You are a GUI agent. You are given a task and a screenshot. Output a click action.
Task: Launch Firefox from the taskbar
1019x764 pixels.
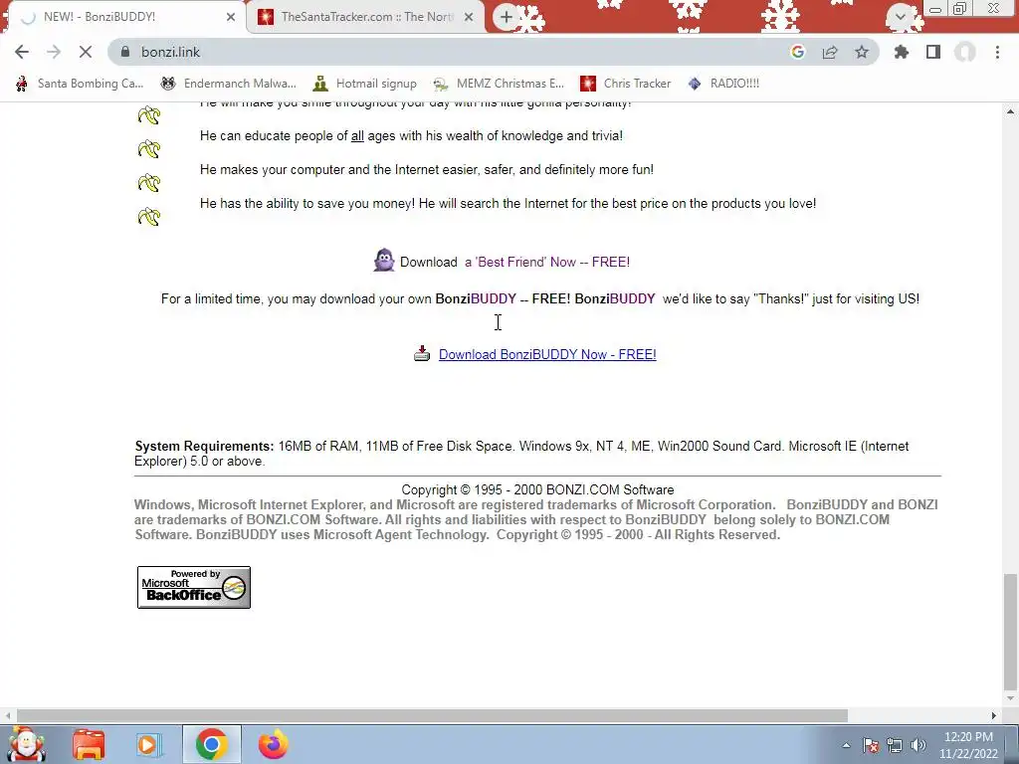click(x=273, y=744)
